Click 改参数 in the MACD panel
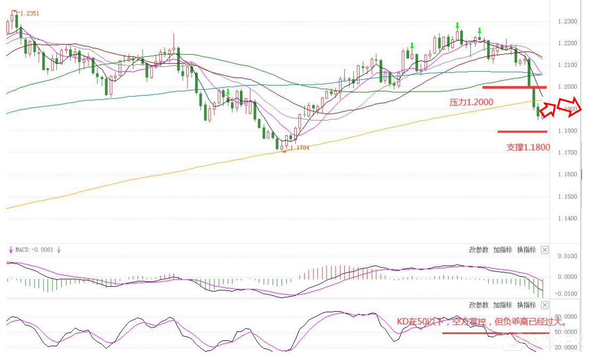 (478, 250)
